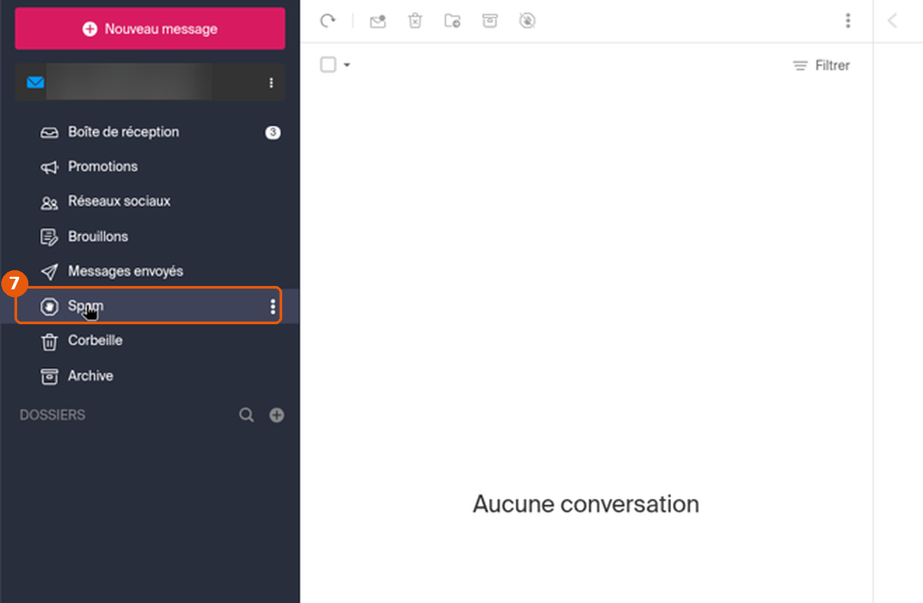Click the DOSSIERS section header
923x603 pixels.
(x=53, y=415)
